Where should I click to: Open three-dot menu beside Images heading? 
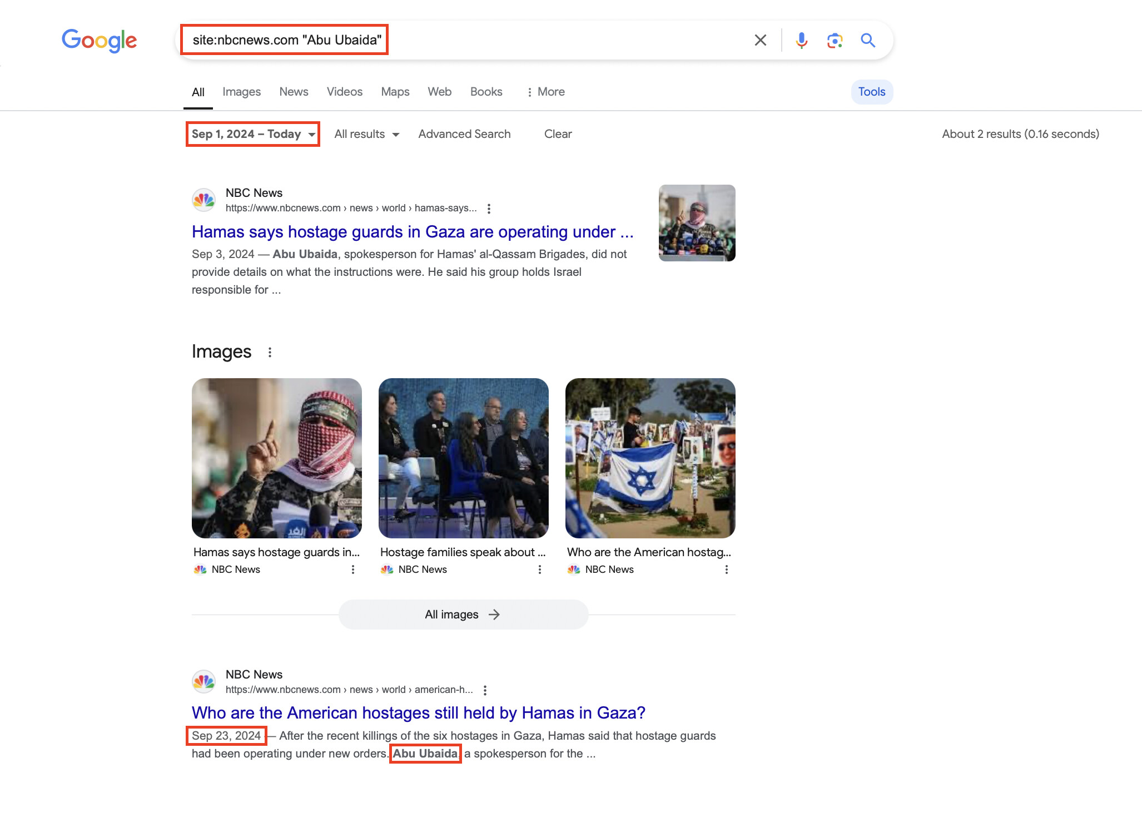coord(270,352)
